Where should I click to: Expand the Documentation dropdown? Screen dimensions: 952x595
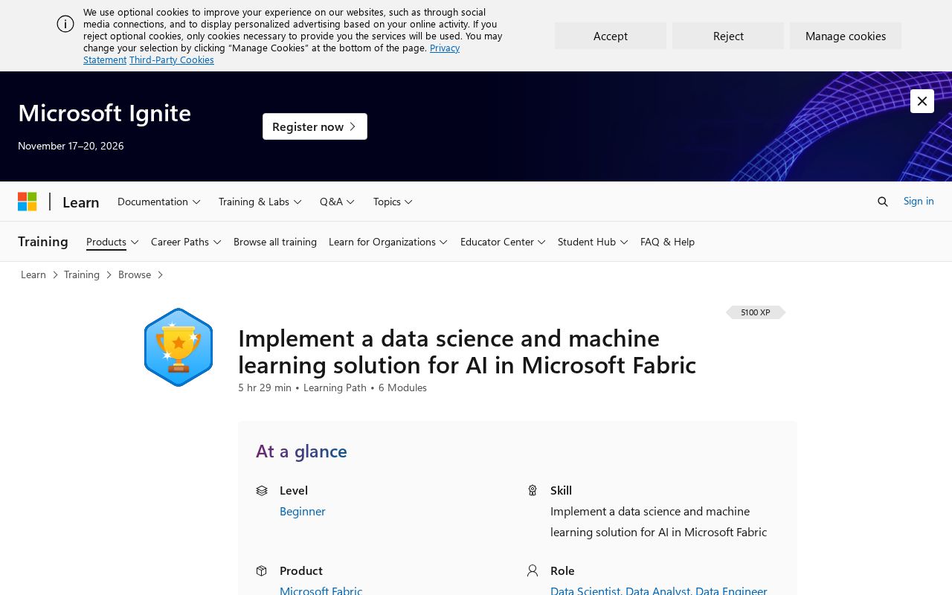click(x=159, y=202)
